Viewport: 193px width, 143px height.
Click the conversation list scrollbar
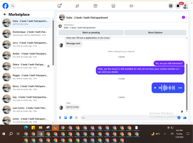pos(53,43)
